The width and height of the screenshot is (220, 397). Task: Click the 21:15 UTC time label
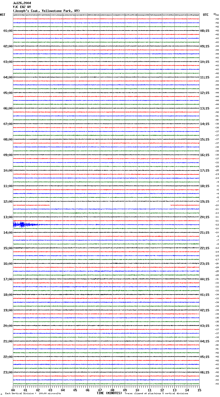pyautogui.click(x=205, y=233)
